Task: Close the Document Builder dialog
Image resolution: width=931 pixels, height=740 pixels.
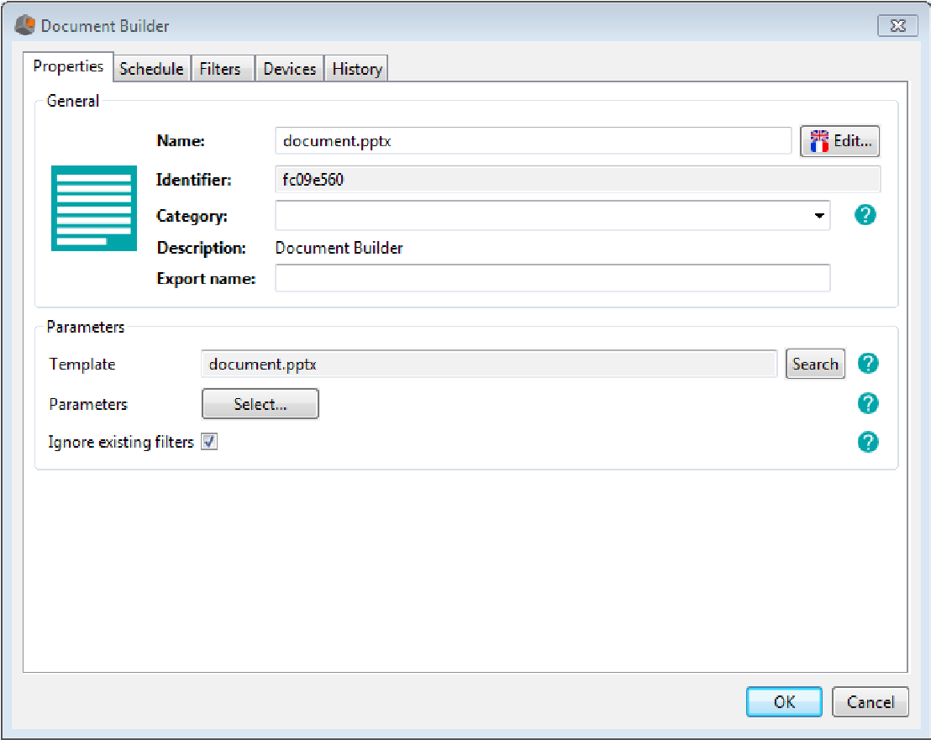Action: pos(897,25)
